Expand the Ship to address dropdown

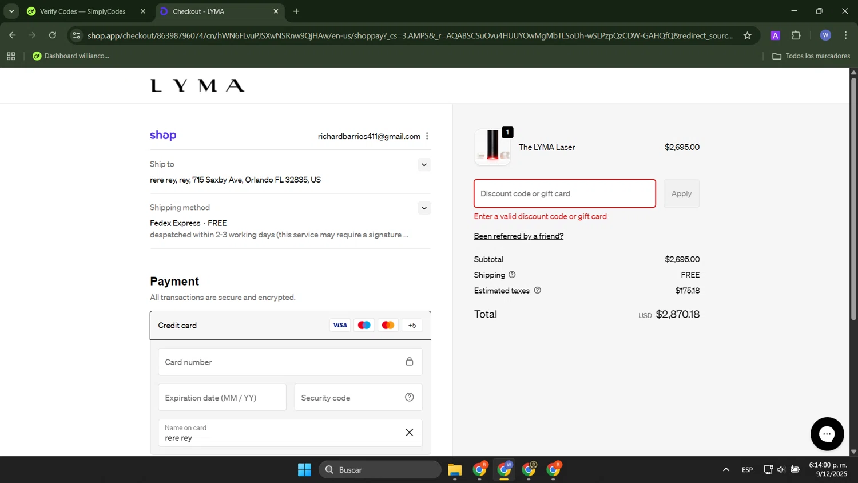pos(424,165)
